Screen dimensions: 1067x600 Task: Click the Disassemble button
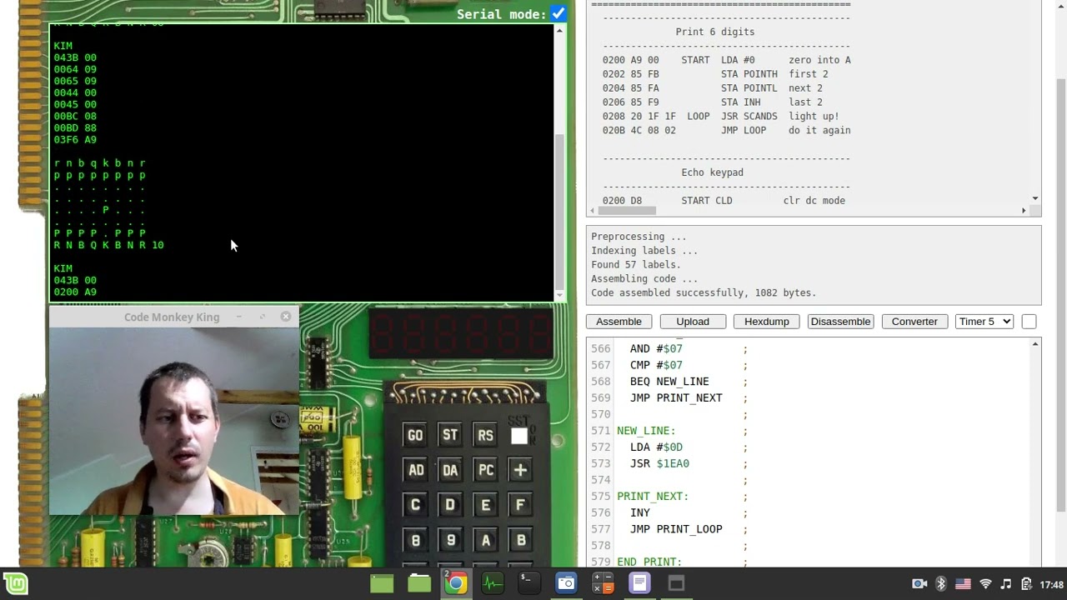[840, 322]
